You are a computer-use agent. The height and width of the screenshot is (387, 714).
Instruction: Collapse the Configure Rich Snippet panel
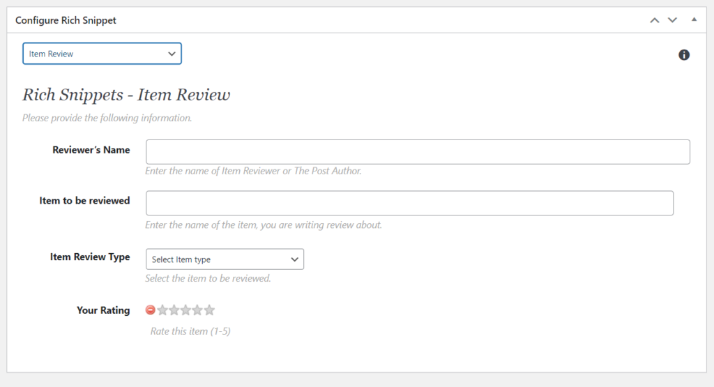(694, 20)
